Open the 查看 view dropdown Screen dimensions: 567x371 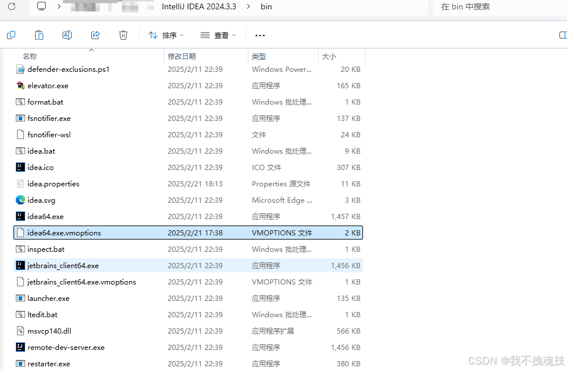coord(218,35)
